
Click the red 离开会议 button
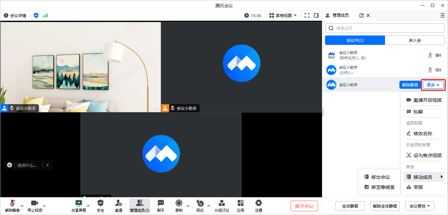(304, 206)
